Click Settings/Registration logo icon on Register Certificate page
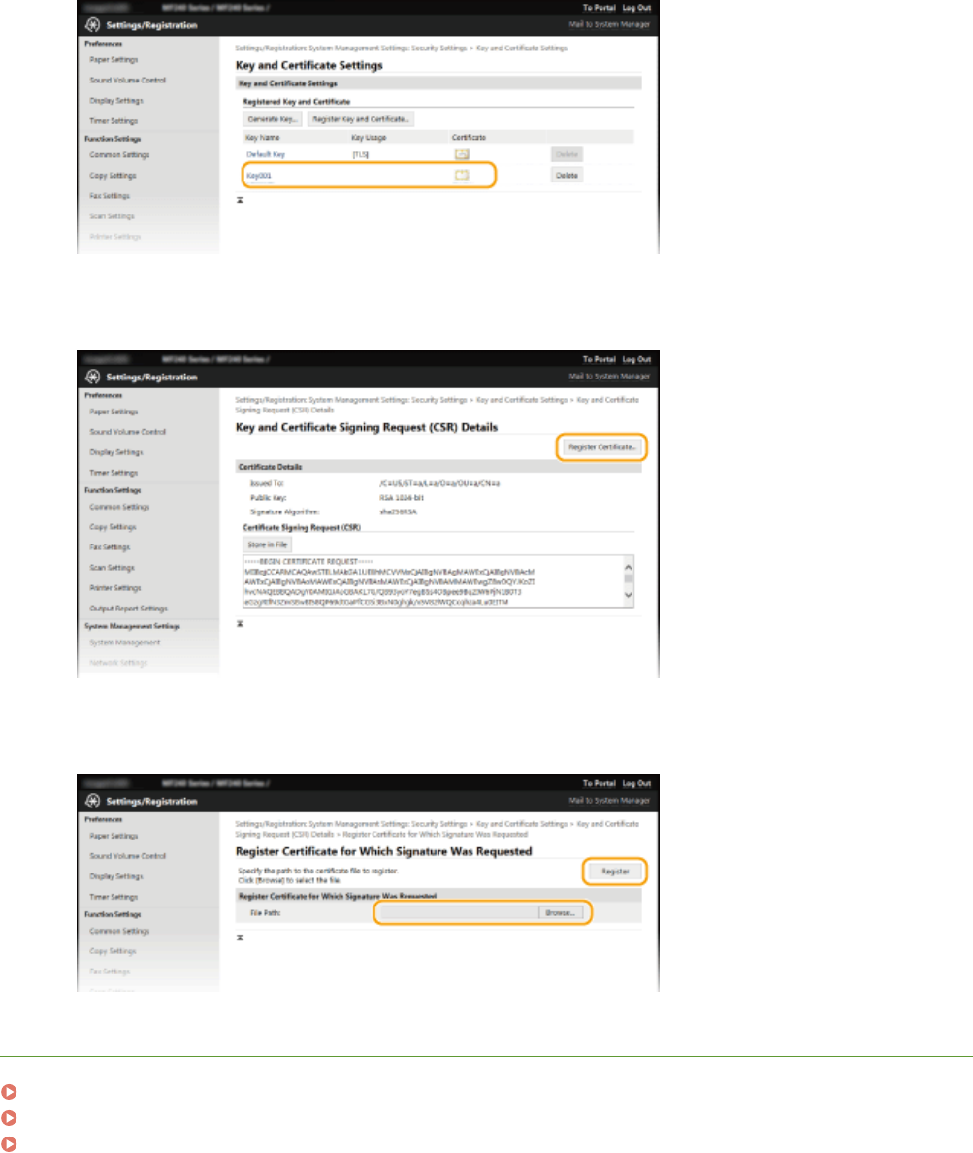The width and height of the screenshot is (973, 1153). click(92, 801)
